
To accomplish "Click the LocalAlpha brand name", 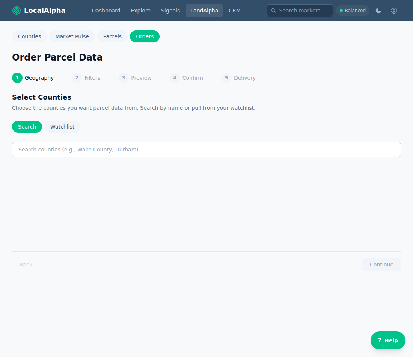I will 45,11.
